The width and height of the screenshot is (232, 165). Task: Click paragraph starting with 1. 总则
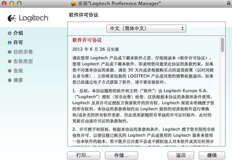point(143,106)
